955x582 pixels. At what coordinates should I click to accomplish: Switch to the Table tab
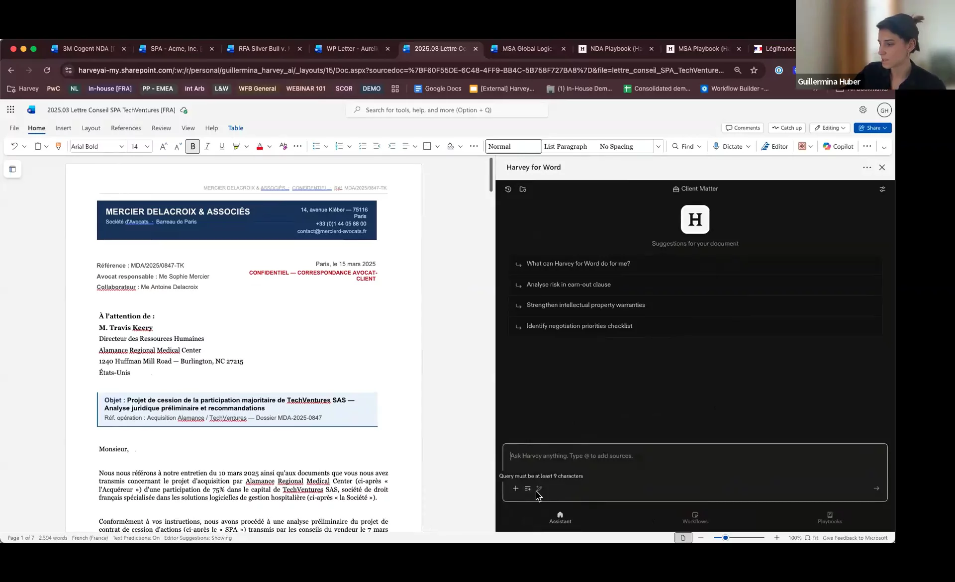click(236, 128)
